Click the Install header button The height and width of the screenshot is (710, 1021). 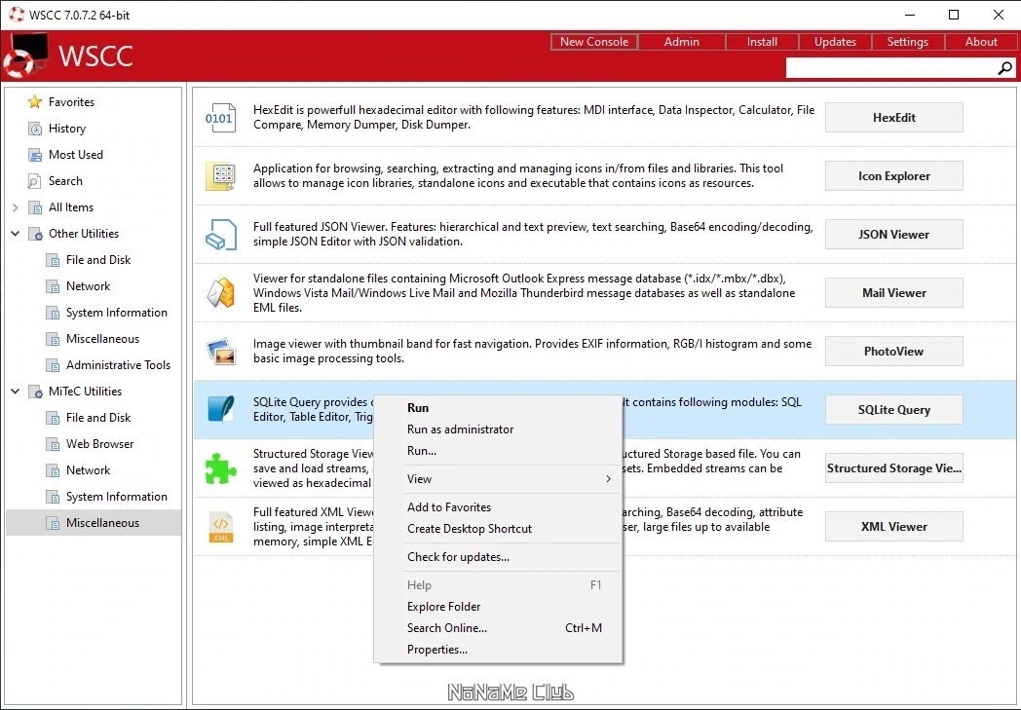click(762, 42)
